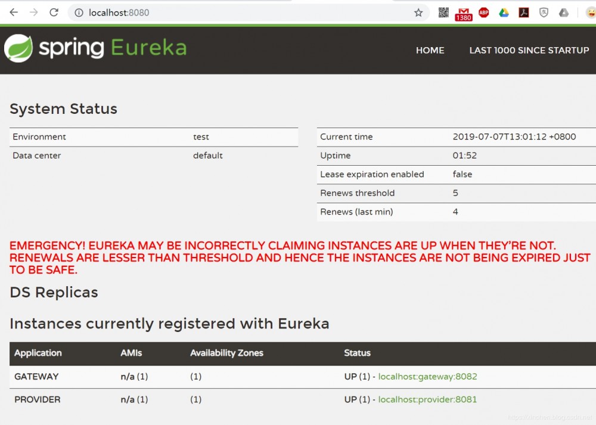The image size is (596, 425).
Task: Click the Spring leaf logo
Action: tap(18, 48)
